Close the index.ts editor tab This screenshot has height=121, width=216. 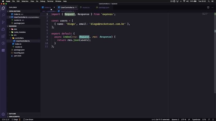point(54,7)
